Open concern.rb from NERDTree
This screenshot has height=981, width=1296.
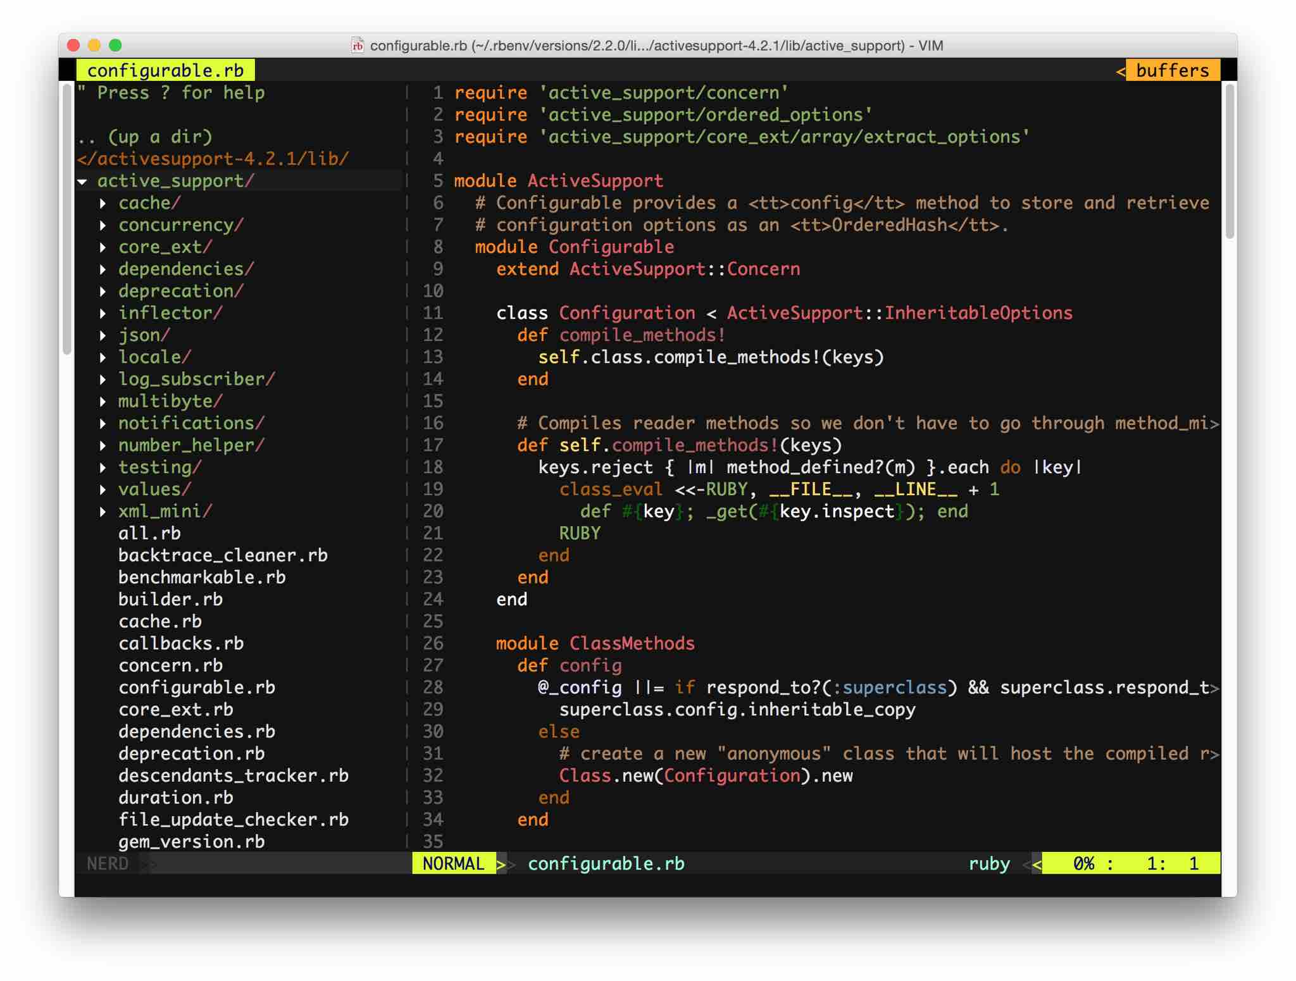pyautogui.click(x=170, y=666)
